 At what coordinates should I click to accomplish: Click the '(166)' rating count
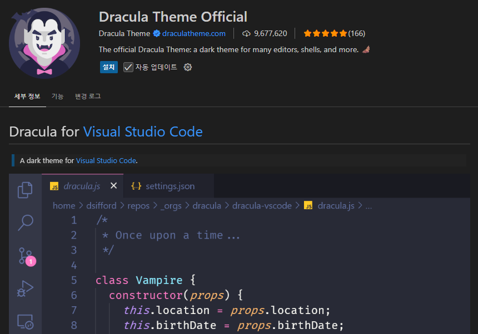[x=357, y=33]
